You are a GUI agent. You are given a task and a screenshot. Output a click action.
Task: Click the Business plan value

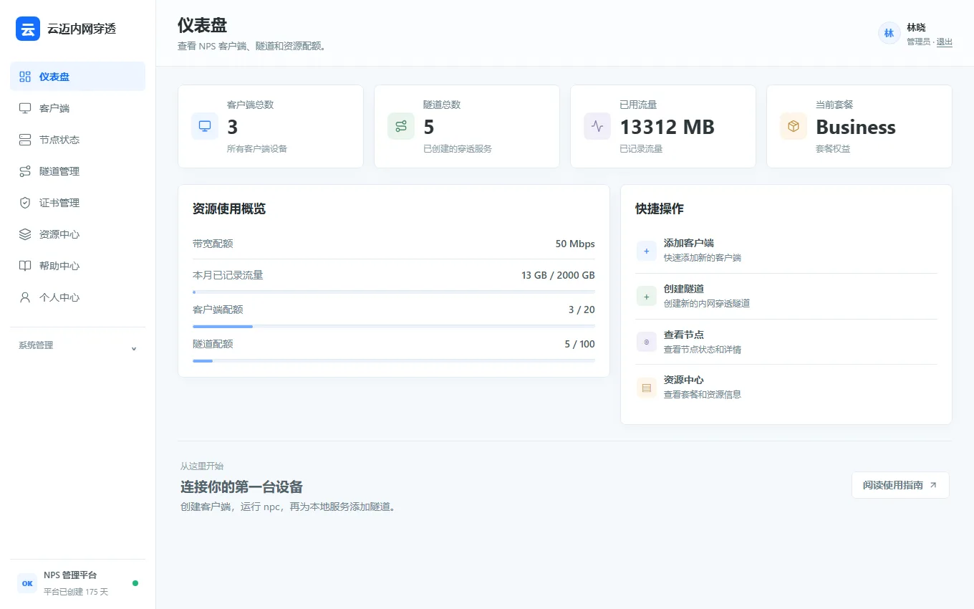pyautogui.click(x=856, y=127)
